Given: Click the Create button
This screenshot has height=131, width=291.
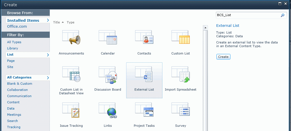Looking at the screenshot, I should coord(223,57).
